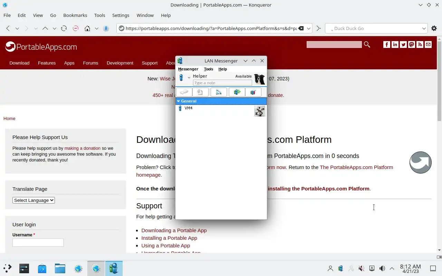Image resolution: width=442 pixels, height=276 pixels.
Task: Follow 'The PortableApps.com Platform' link
Action: click(356, 167)
